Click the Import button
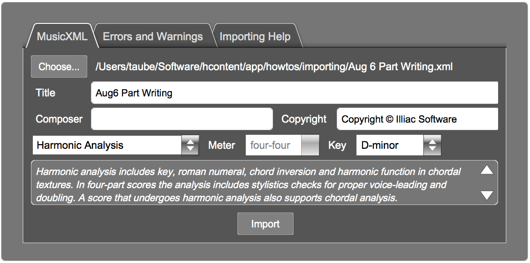The height and width of the screenshot is (263, 530). coord(265,224)
